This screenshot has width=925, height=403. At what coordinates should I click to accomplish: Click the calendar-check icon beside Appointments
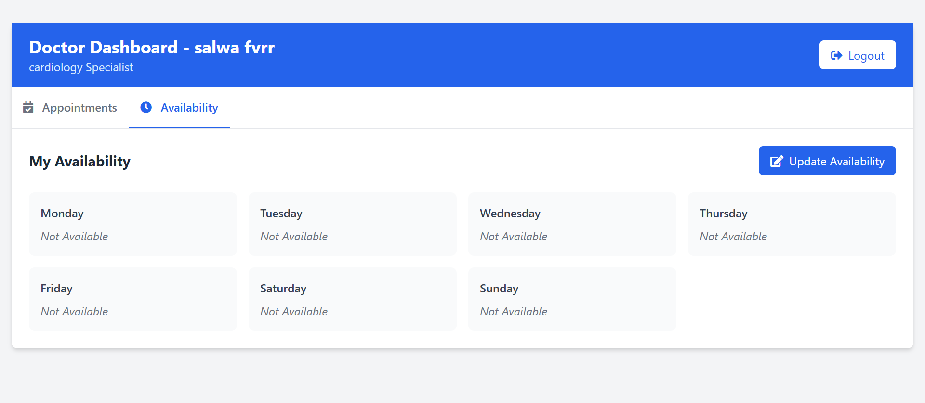coord(28,107)
